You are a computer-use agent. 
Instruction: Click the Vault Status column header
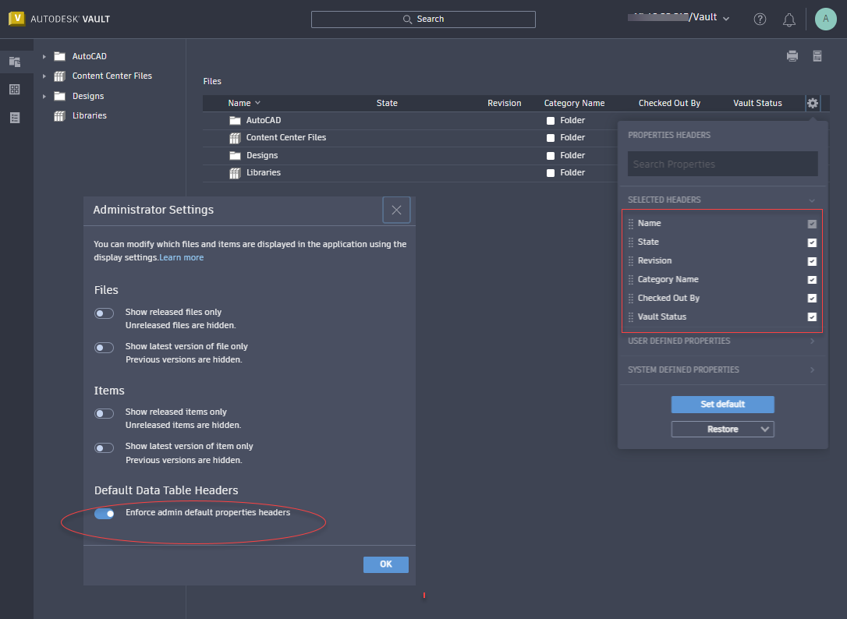click(757, 103)
